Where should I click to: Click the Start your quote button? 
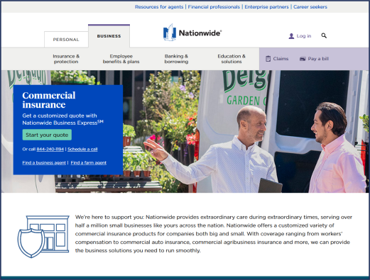point(47,135)
